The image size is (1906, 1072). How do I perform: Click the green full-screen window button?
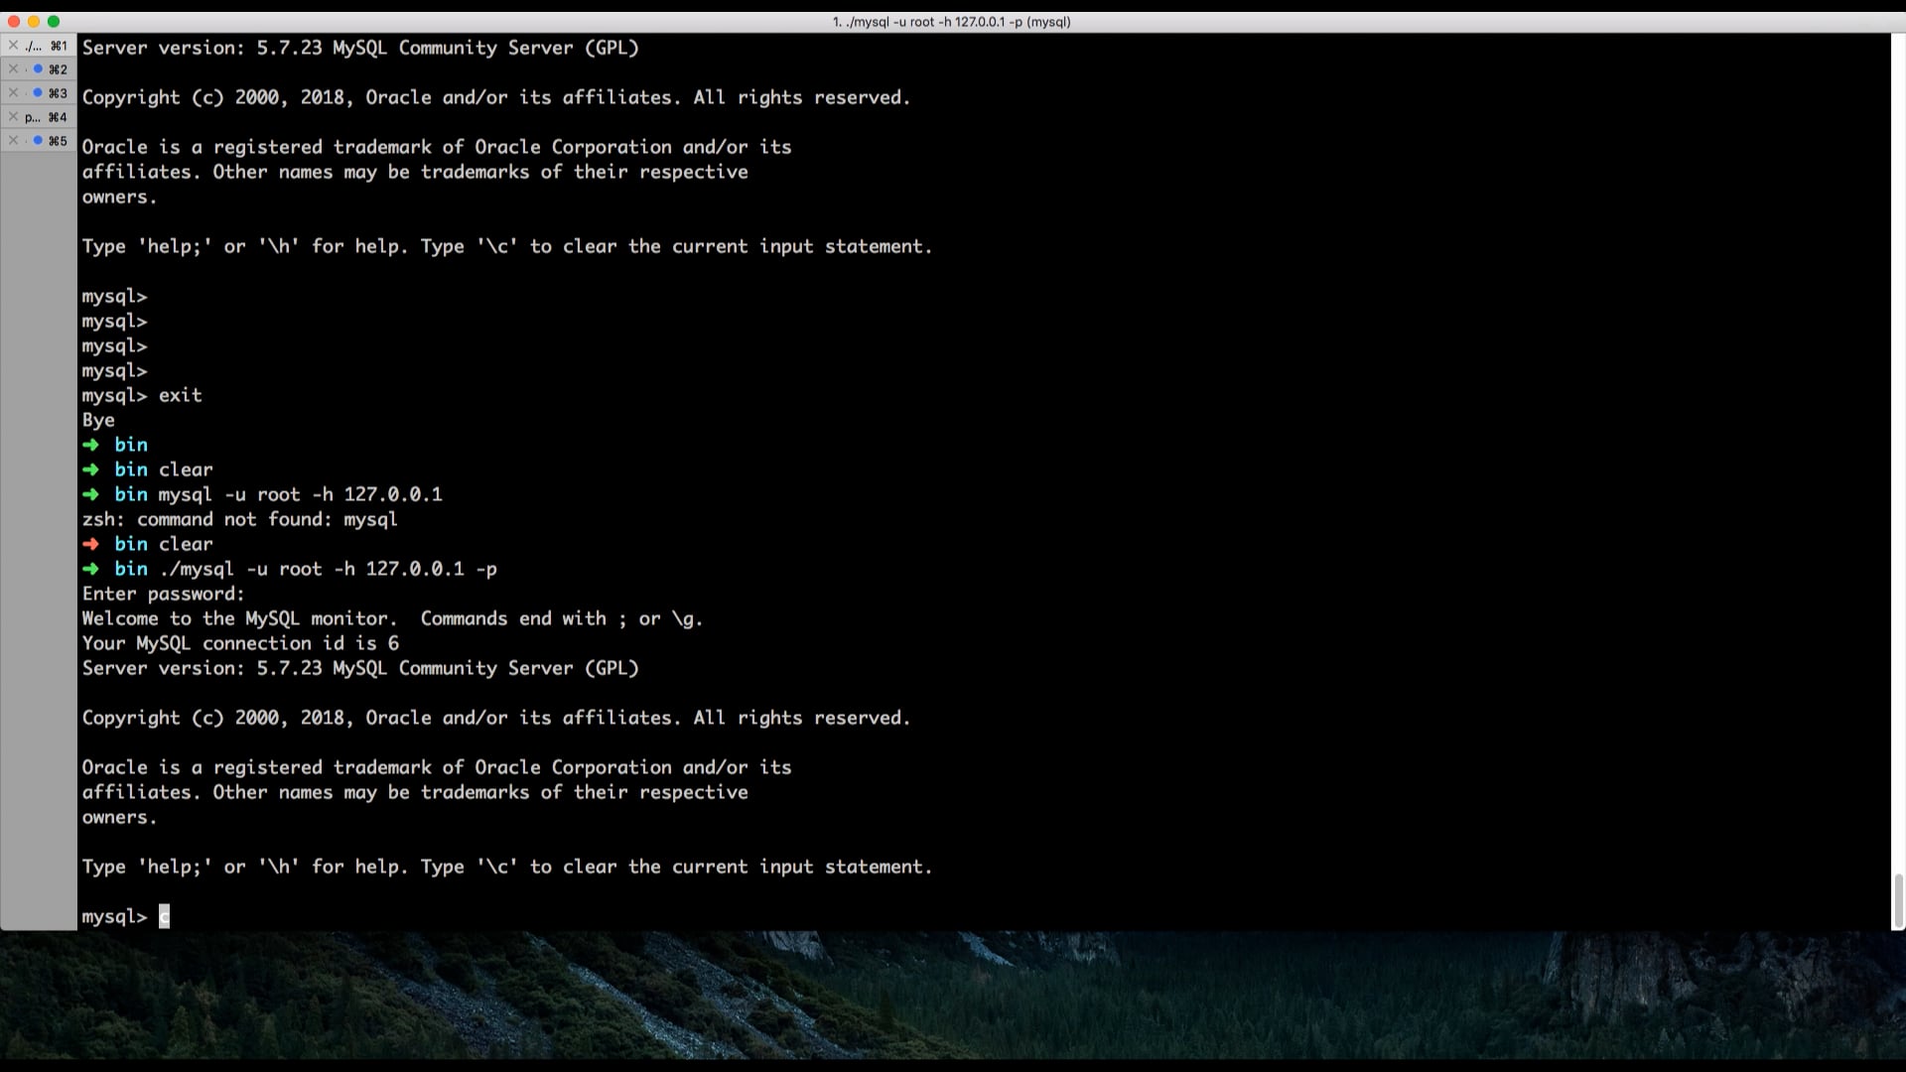point(54,21)
